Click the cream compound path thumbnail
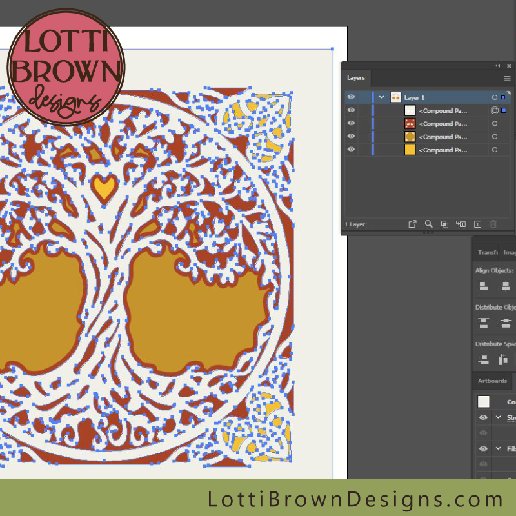 tap(410, 110)
